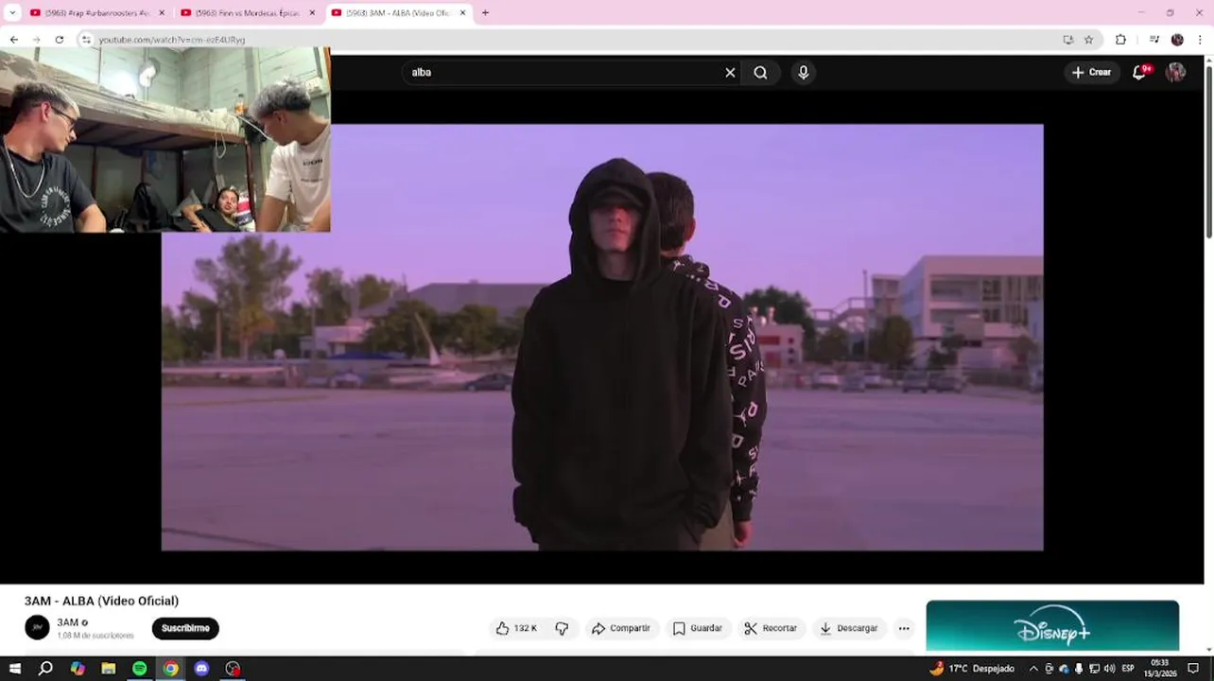Image resolution: width=1214 pixels, height=681 pixels.
Task: Open the Windows notification center icon
Action: [x=1193, y=669]
